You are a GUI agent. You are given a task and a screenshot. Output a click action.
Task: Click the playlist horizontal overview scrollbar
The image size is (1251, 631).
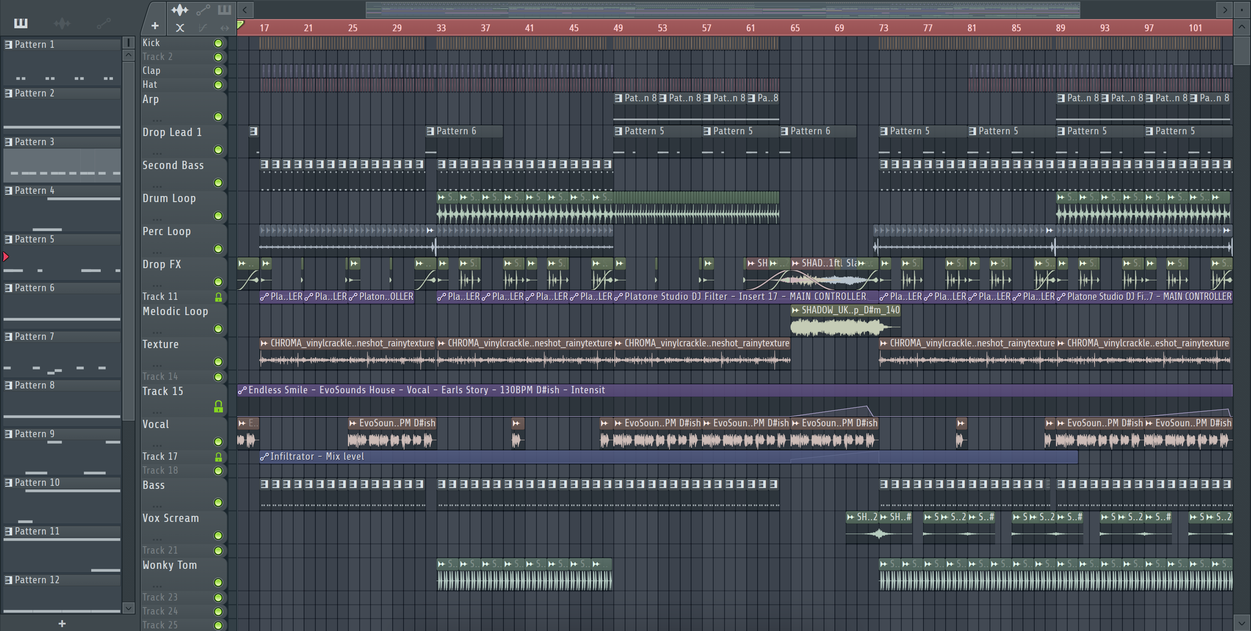(723, 10)
